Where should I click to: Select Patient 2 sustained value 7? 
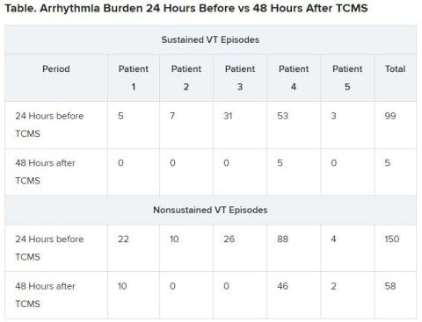[x=172, y=116]
